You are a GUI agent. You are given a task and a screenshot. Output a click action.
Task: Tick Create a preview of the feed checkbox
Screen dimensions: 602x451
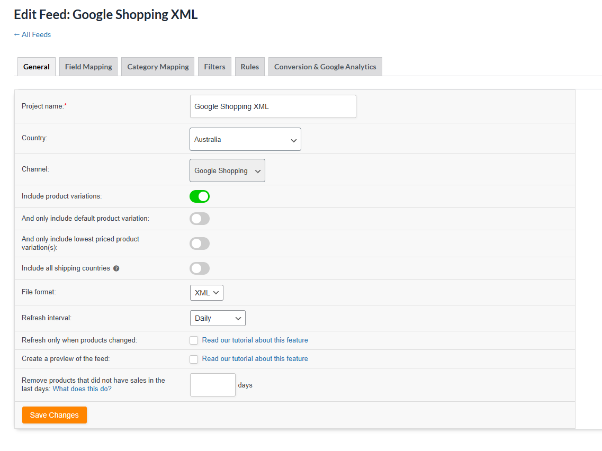point(194,359)
